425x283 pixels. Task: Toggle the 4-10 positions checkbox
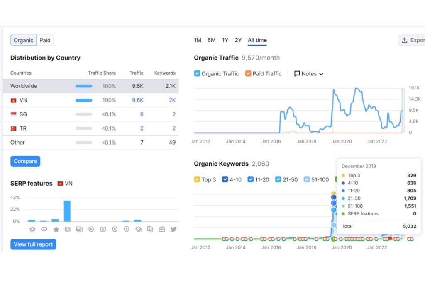pos(225,179)
